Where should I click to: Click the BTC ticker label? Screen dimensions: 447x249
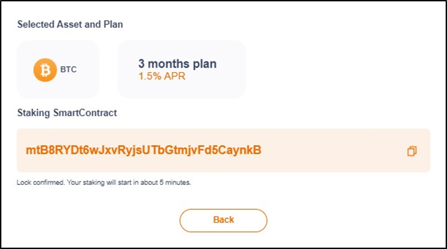pos(68,70)
